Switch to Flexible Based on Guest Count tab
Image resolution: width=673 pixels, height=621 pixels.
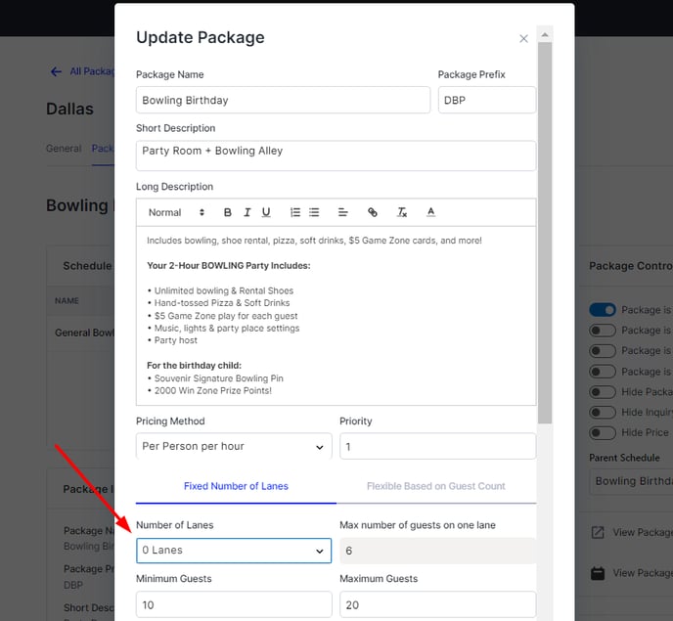click(x=435, y=486)
